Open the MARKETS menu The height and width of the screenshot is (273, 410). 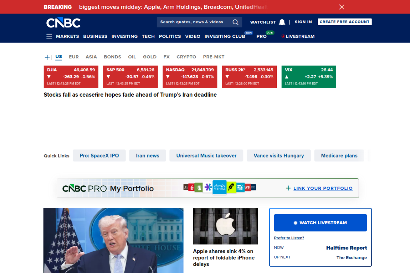[67, 36]
